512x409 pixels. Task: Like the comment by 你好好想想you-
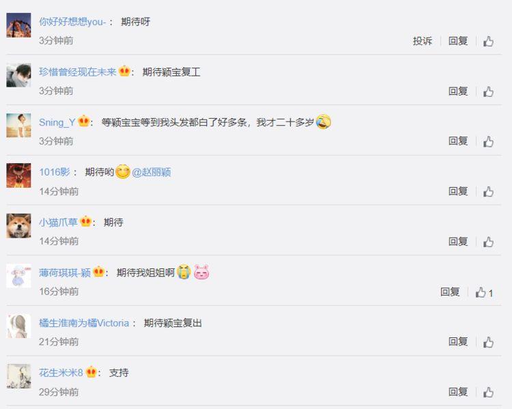click(x=489, y=42)
